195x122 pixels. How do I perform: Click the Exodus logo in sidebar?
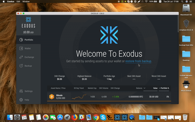click(29, 22)
